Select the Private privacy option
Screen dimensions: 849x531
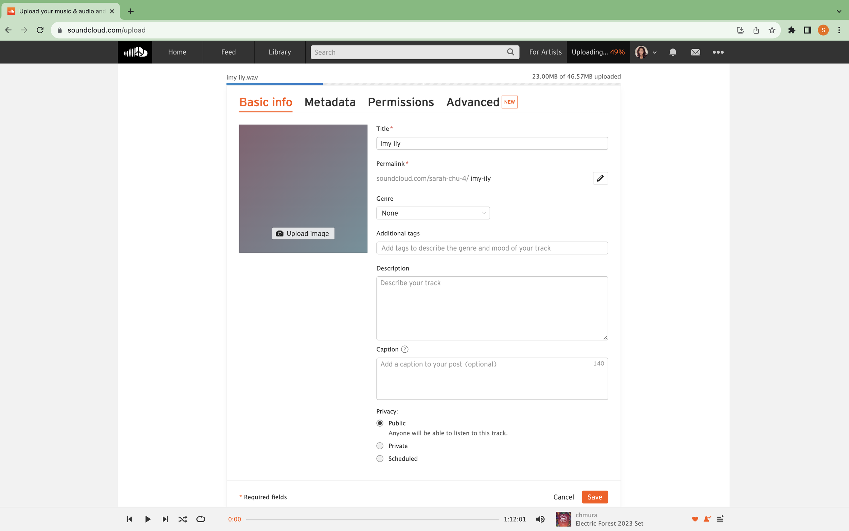tap(380, 446)
